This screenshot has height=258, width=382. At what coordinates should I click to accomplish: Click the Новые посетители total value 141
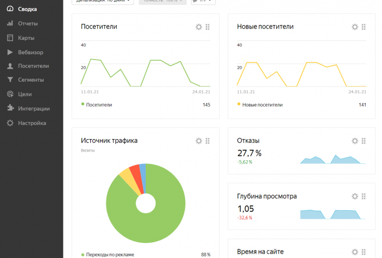click(x=362, y=105)
